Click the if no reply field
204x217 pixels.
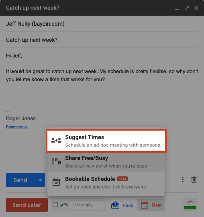[x=87, y=205]
